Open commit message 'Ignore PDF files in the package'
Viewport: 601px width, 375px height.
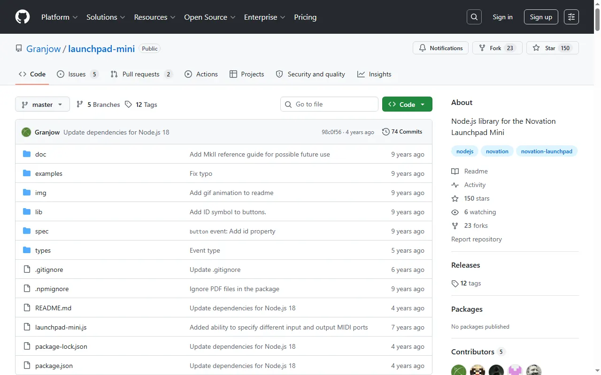(x=234, y=289)
